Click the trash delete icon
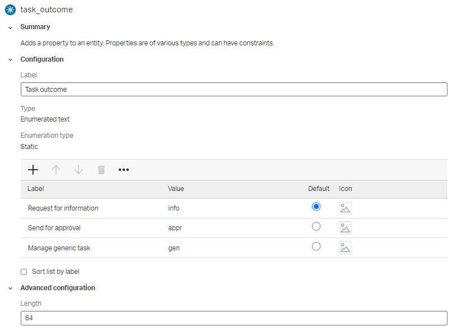 [101, 170]
